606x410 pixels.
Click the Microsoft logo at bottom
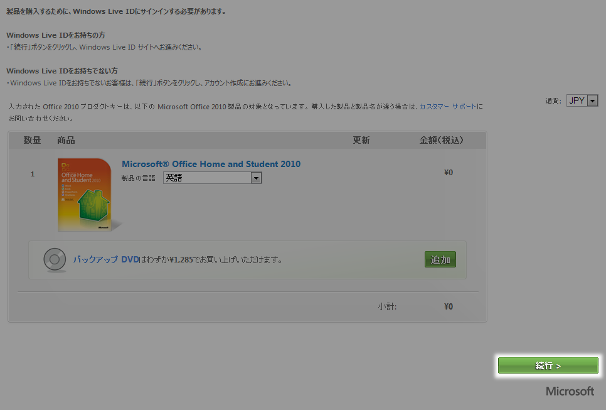[570, 391]
